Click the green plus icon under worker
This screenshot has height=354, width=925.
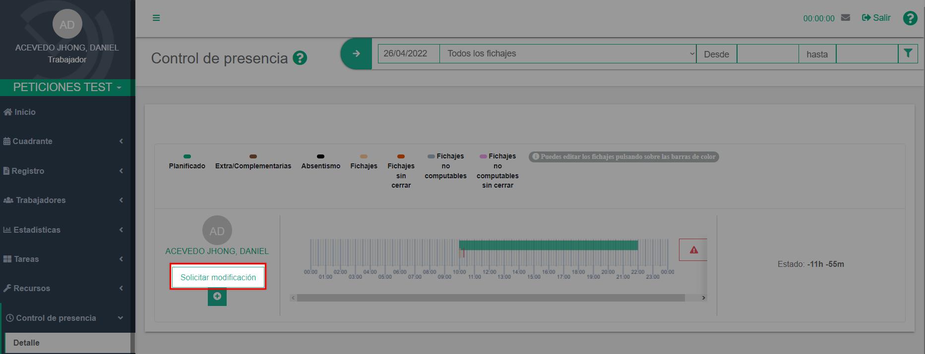click(x=217, y=297)
